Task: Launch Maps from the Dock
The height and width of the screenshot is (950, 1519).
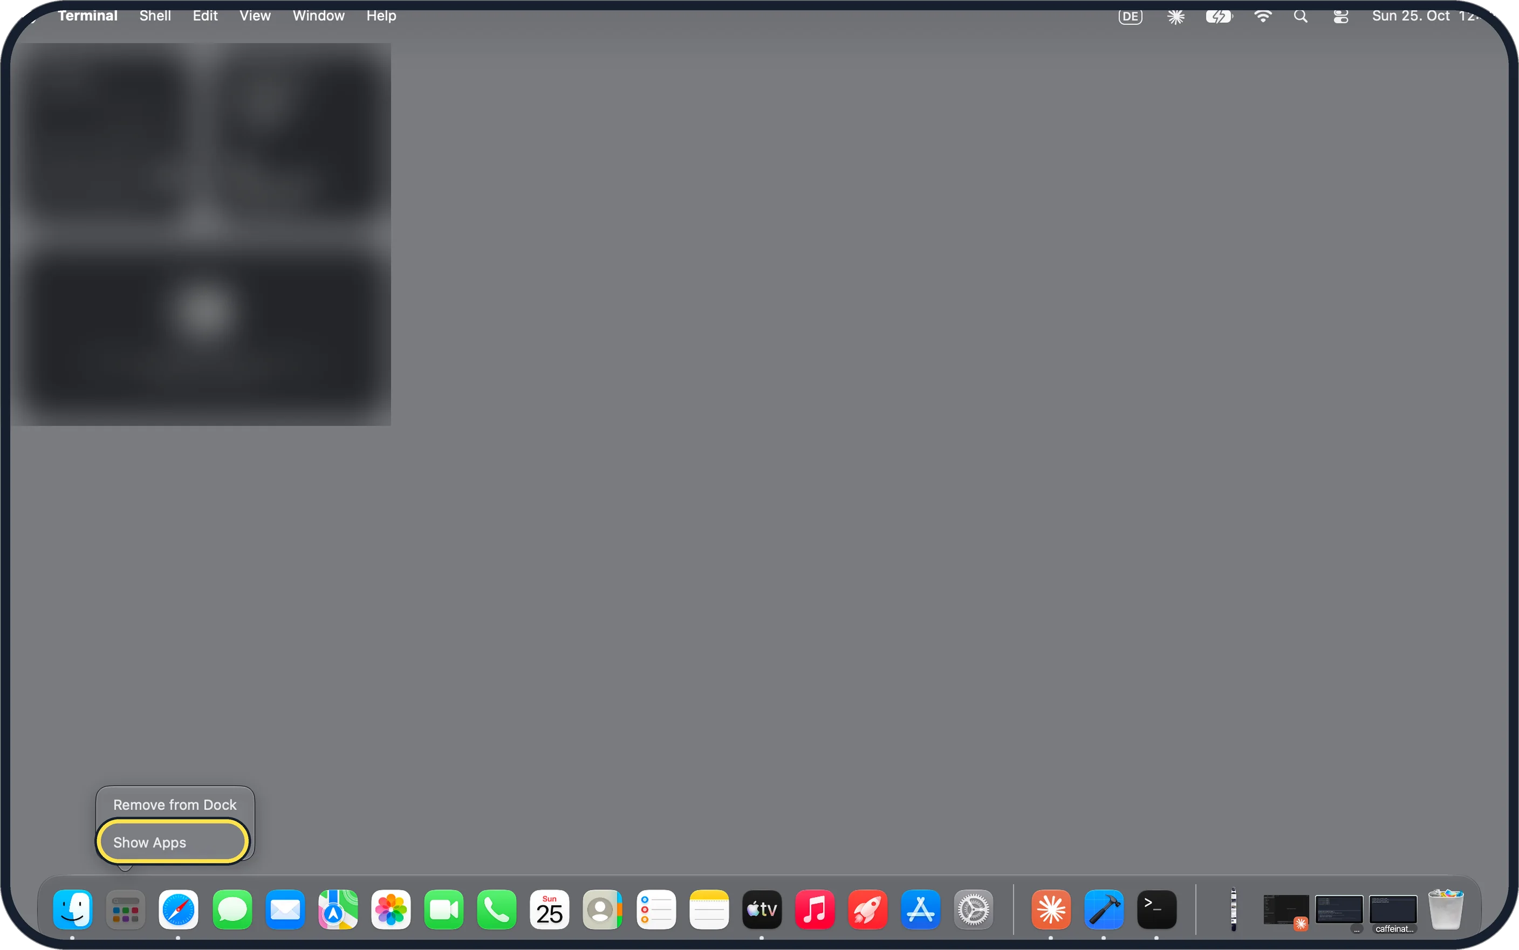Action: pyautogui.click(x=338, y=909)
